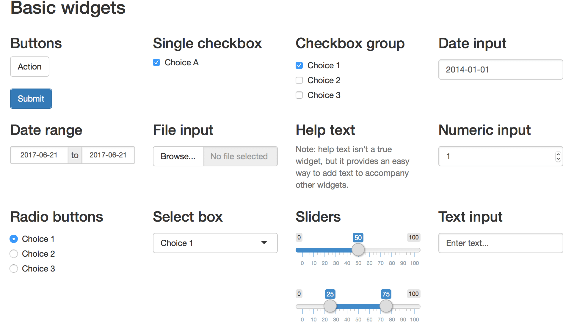Uncheck Choice 1 in Checkbox group
The image size is (574, 325).
pos(299,65)
